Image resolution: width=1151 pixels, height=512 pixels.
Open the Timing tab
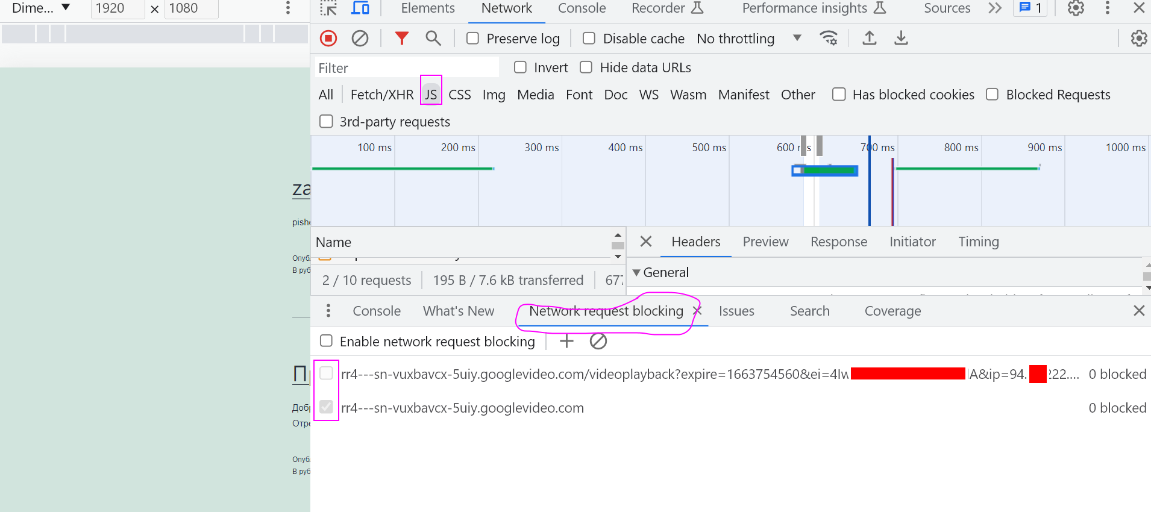[x=978, y=242]
